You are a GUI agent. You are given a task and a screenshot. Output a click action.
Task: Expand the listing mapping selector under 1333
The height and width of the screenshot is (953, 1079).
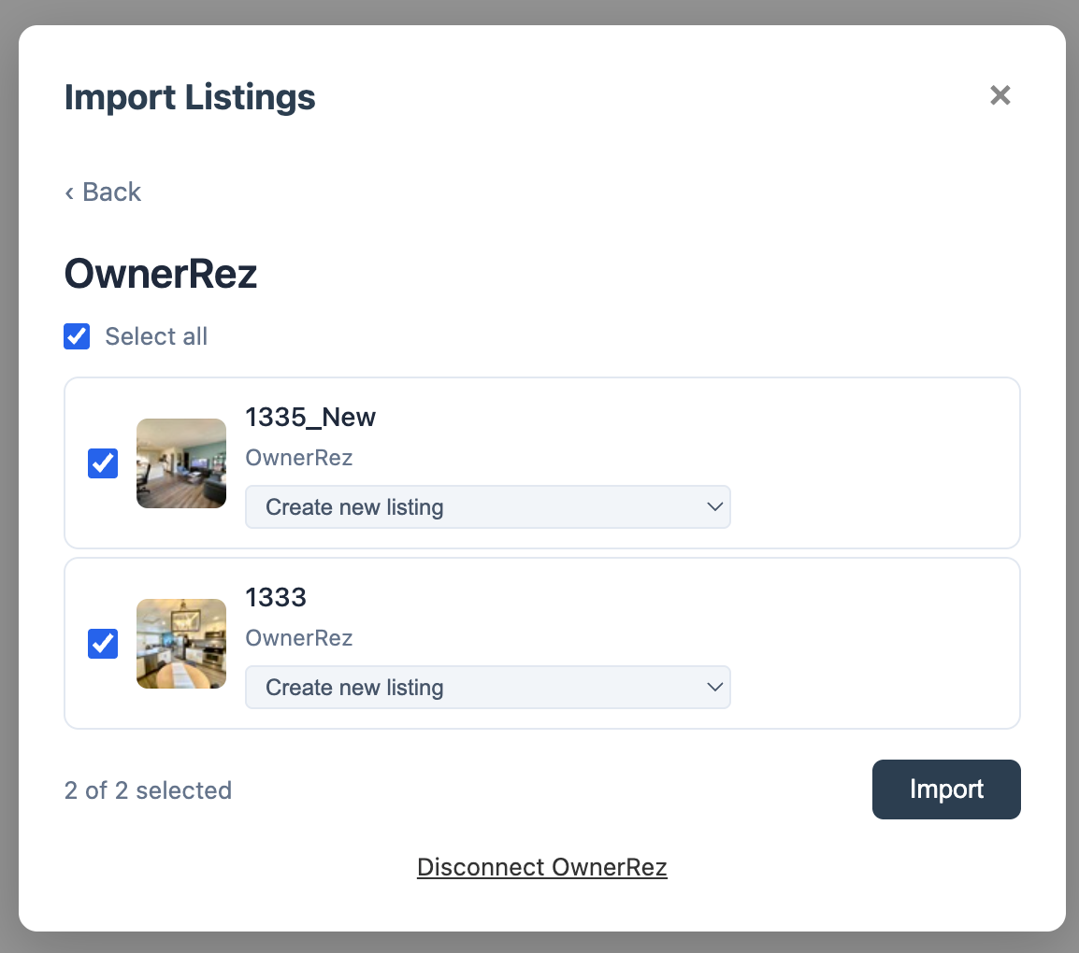488,687
